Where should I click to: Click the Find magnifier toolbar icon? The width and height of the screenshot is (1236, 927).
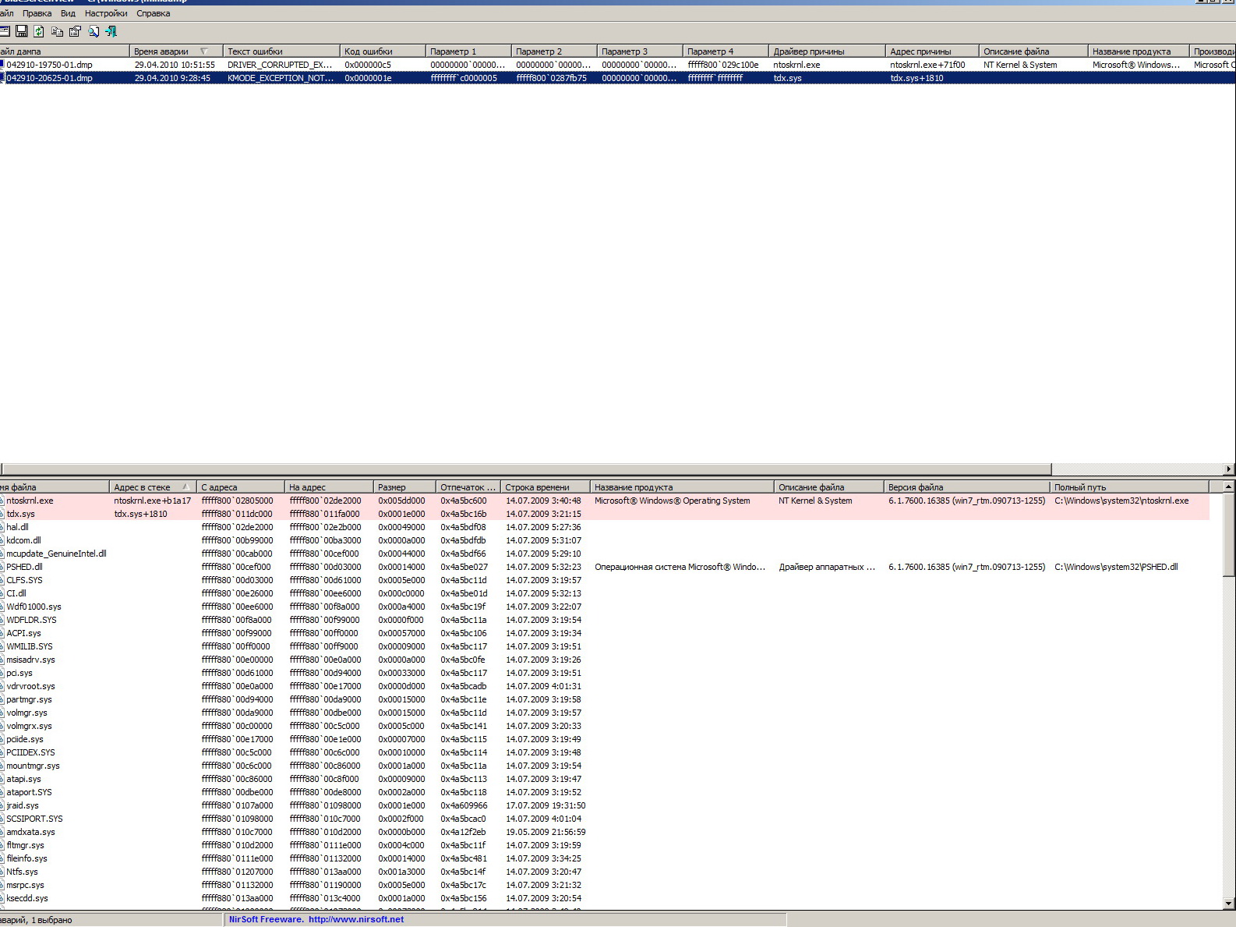click(94, 31)
